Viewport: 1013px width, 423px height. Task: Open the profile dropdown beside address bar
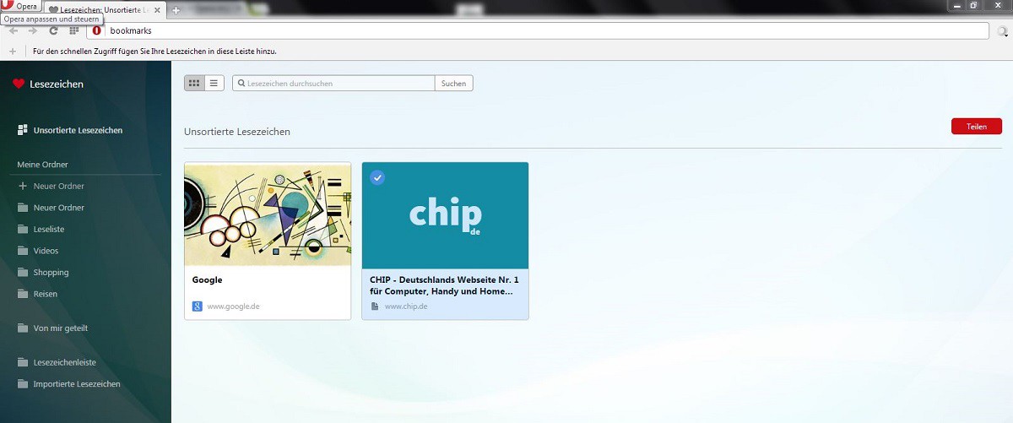(1002, 31)
